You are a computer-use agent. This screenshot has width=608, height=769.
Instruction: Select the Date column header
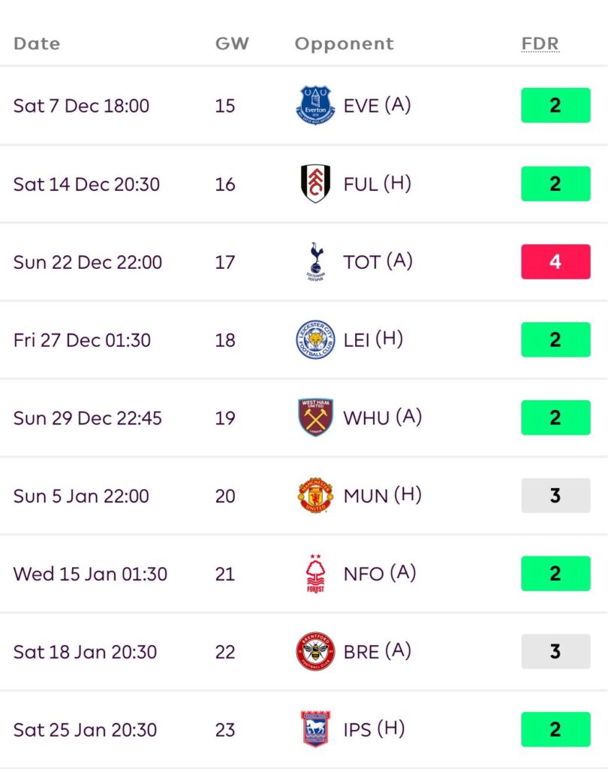37,44
